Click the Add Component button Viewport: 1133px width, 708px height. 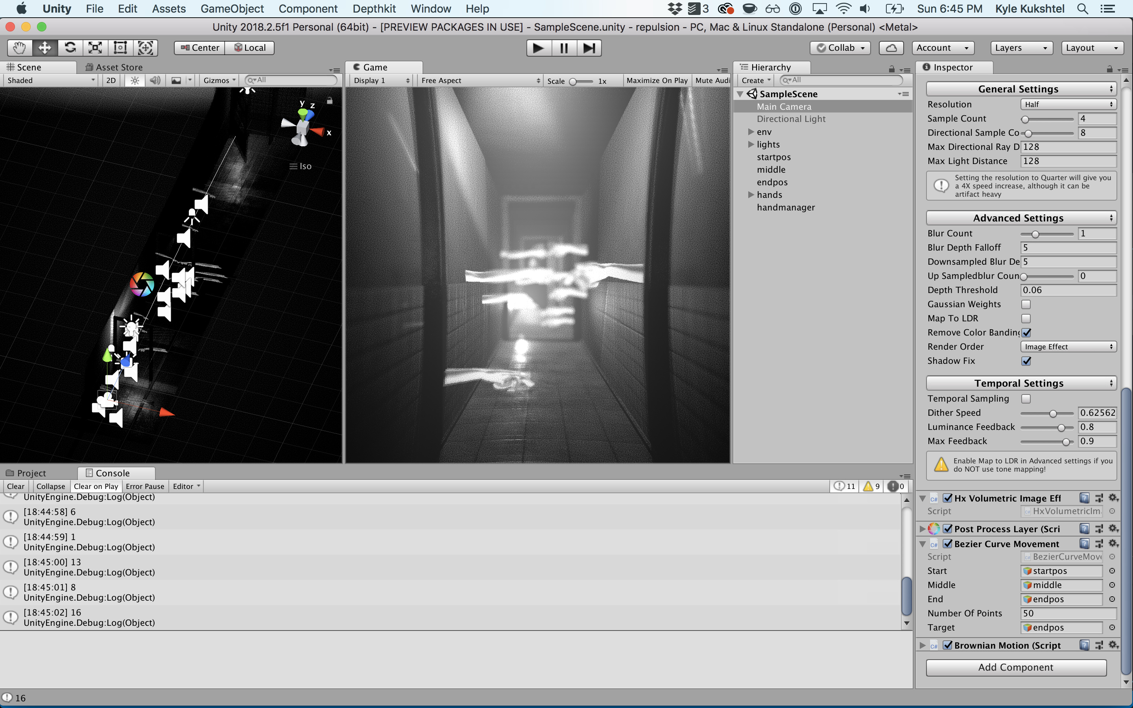[x=1015, y=667]
